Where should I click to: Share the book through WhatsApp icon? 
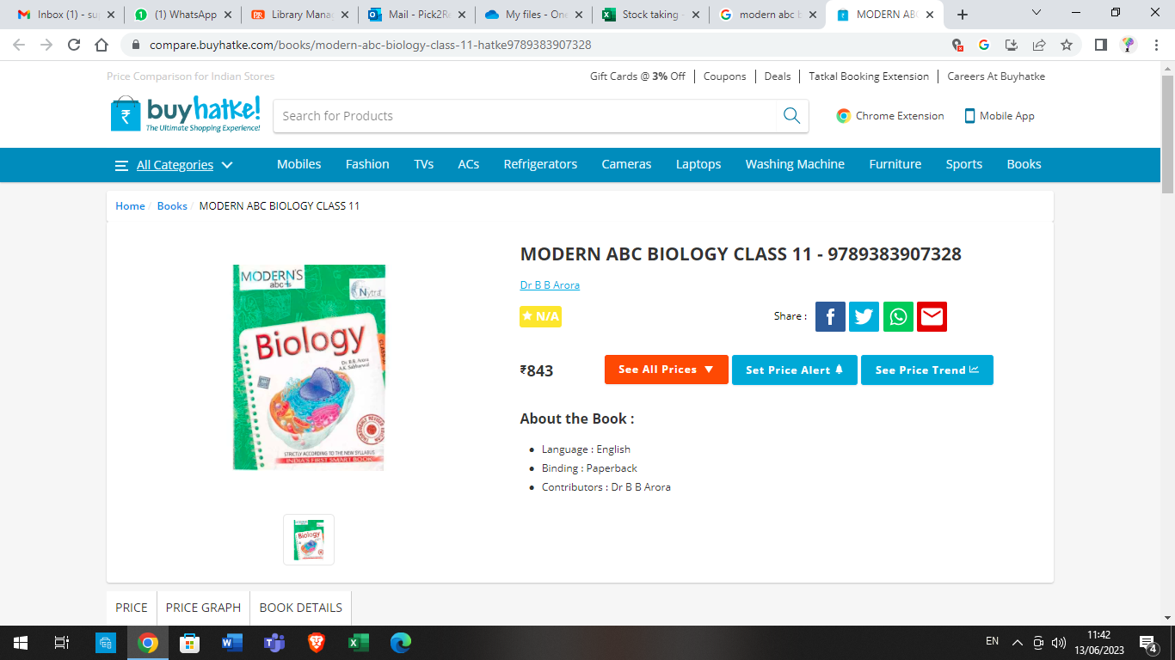(x=898, y=316)
